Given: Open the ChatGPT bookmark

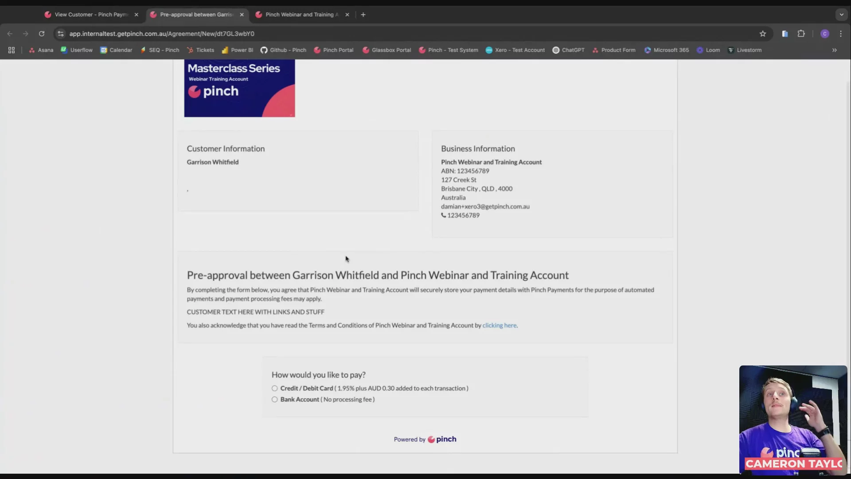Looking at the screenshot, I should 568,50.
